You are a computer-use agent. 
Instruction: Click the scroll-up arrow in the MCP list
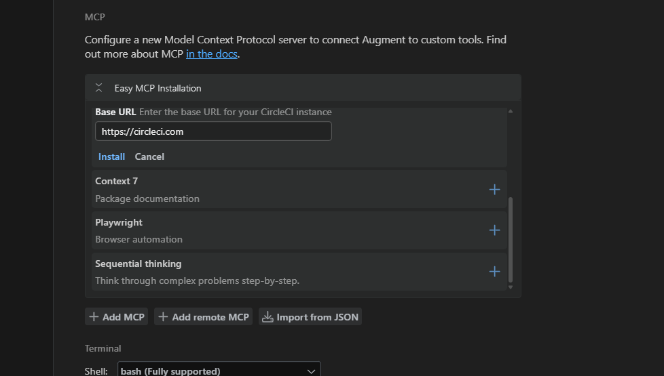511,111
